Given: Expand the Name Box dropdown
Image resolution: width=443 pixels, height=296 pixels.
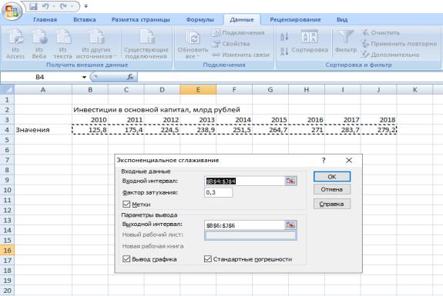Looking at the screenshot, I should 84,77.
